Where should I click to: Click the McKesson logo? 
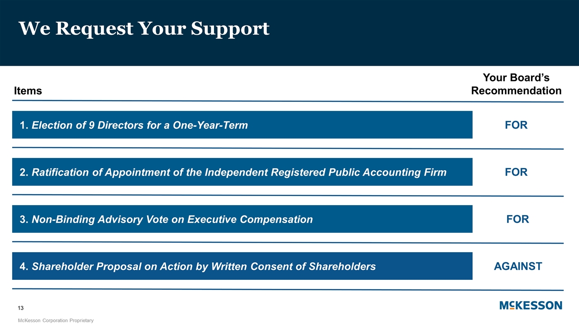(x=531, y=306)
